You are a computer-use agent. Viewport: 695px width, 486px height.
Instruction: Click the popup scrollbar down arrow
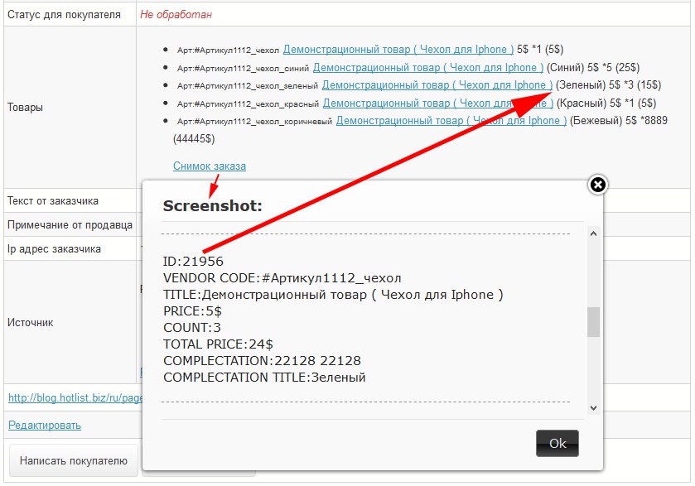[593, 407]
